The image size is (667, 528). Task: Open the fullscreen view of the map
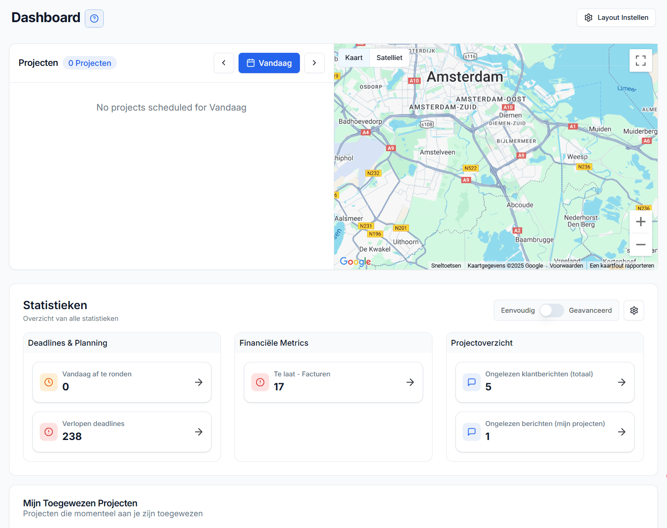[640, 60]
